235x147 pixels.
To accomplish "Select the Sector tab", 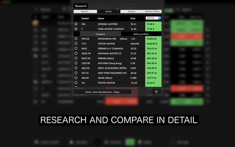I will (108, 11).
